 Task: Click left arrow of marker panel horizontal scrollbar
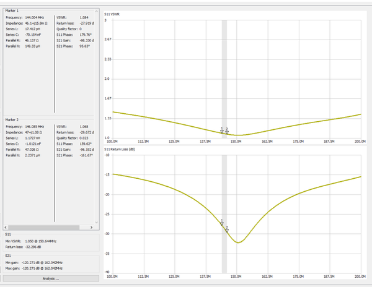click(x=6, y=227)
